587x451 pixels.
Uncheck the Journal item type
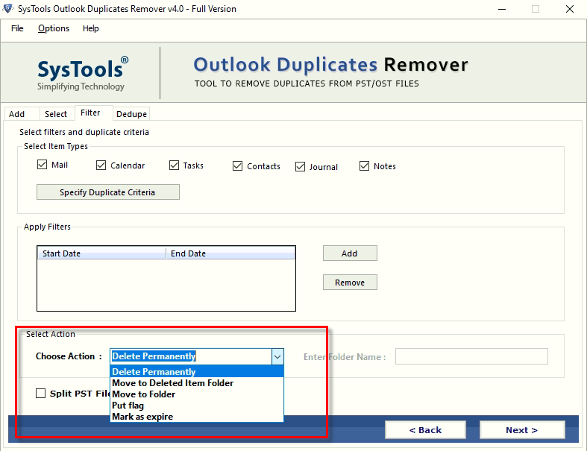click(x=300, y=166)
